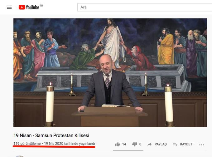
Task: Click the KAYDET save label
Action: pos(186,144)
